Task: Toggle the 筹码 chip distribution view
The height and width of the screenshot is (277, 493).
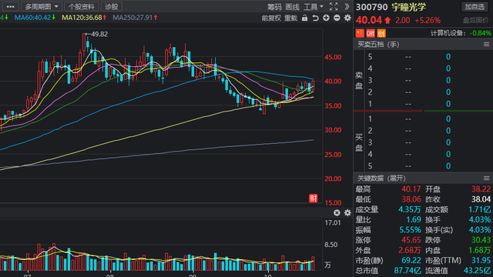Action: pos(274,7)
